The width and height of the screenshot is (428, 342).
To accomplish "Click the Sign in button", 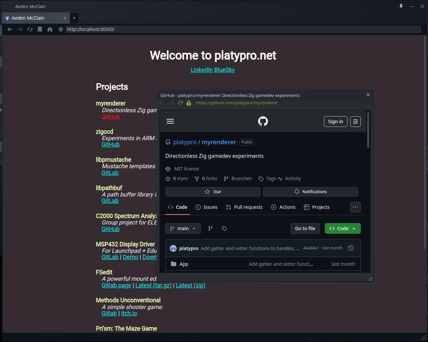I will point(336,122).
